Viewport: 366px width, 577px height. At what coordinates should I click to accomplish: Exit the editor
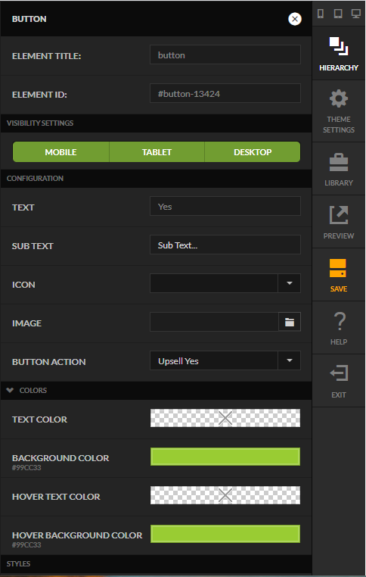[x=339, y=381]
